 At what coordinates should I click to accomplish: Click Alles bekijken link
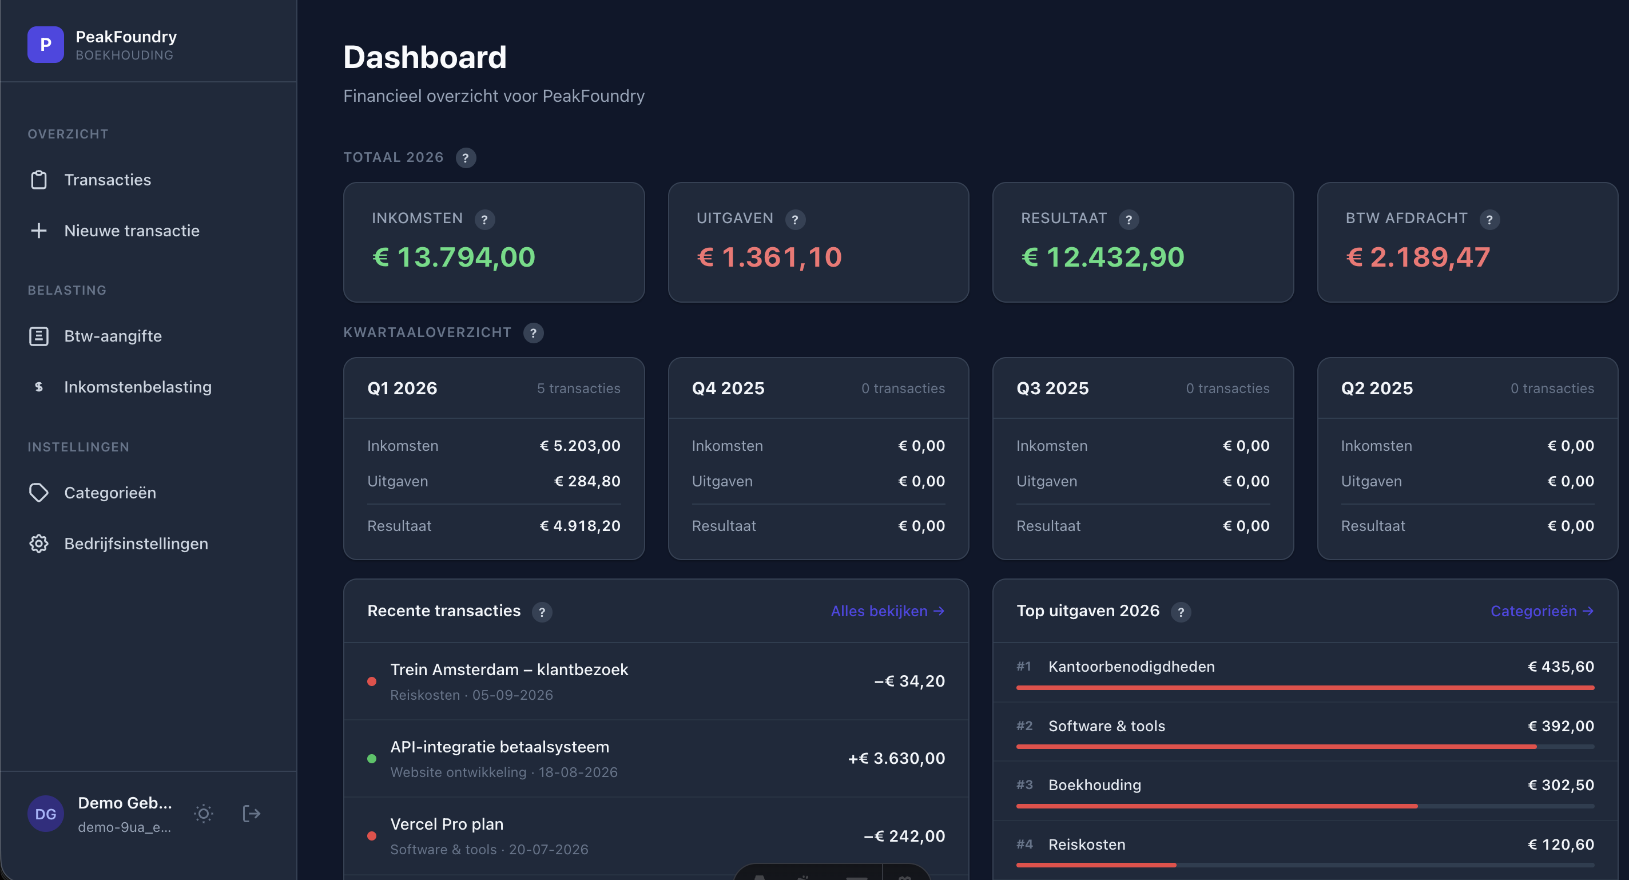pyautogui.click(x=887, y=611)
